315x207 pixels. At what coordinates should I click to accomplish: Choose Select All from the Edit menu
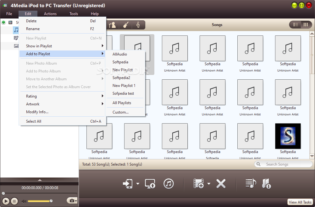tap(62, 121)
